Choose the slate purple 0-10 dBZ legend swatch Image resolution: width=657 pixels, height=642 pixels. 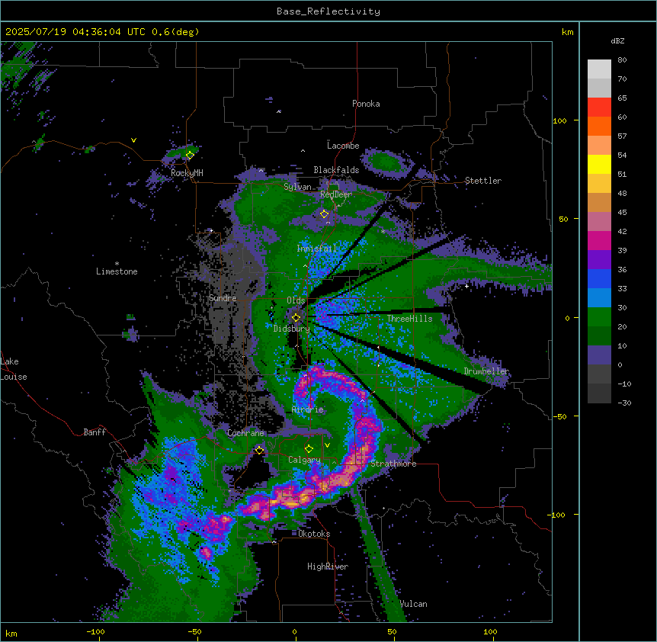point(599,355)
